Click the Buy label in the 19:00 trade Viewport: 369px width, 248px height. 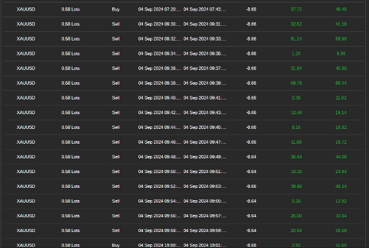point(116,245)
